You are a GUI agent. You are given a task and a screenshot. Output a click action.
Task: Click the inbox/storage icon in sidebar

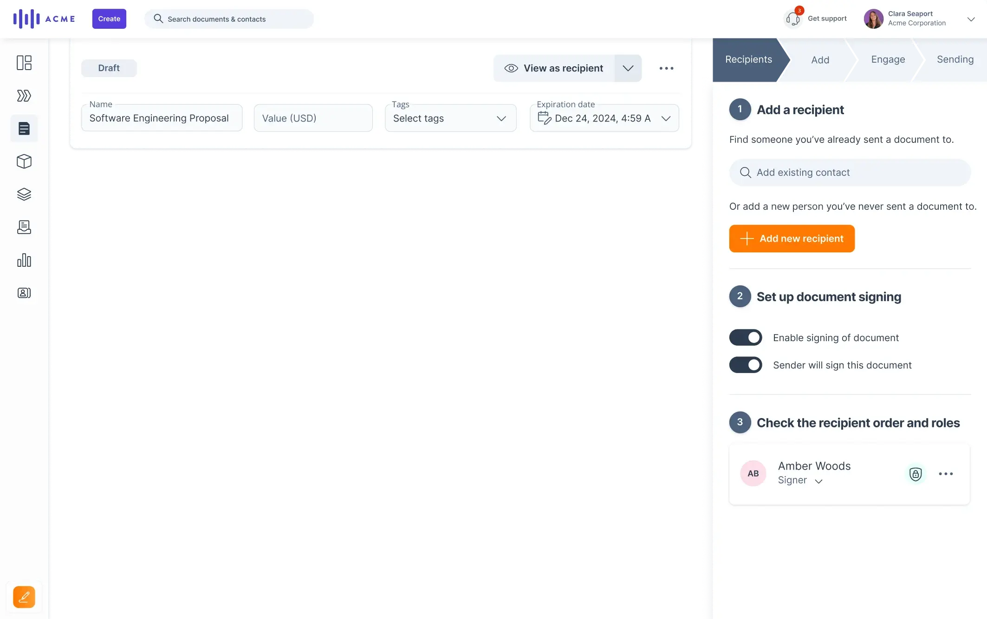click(x=24, y=227)
